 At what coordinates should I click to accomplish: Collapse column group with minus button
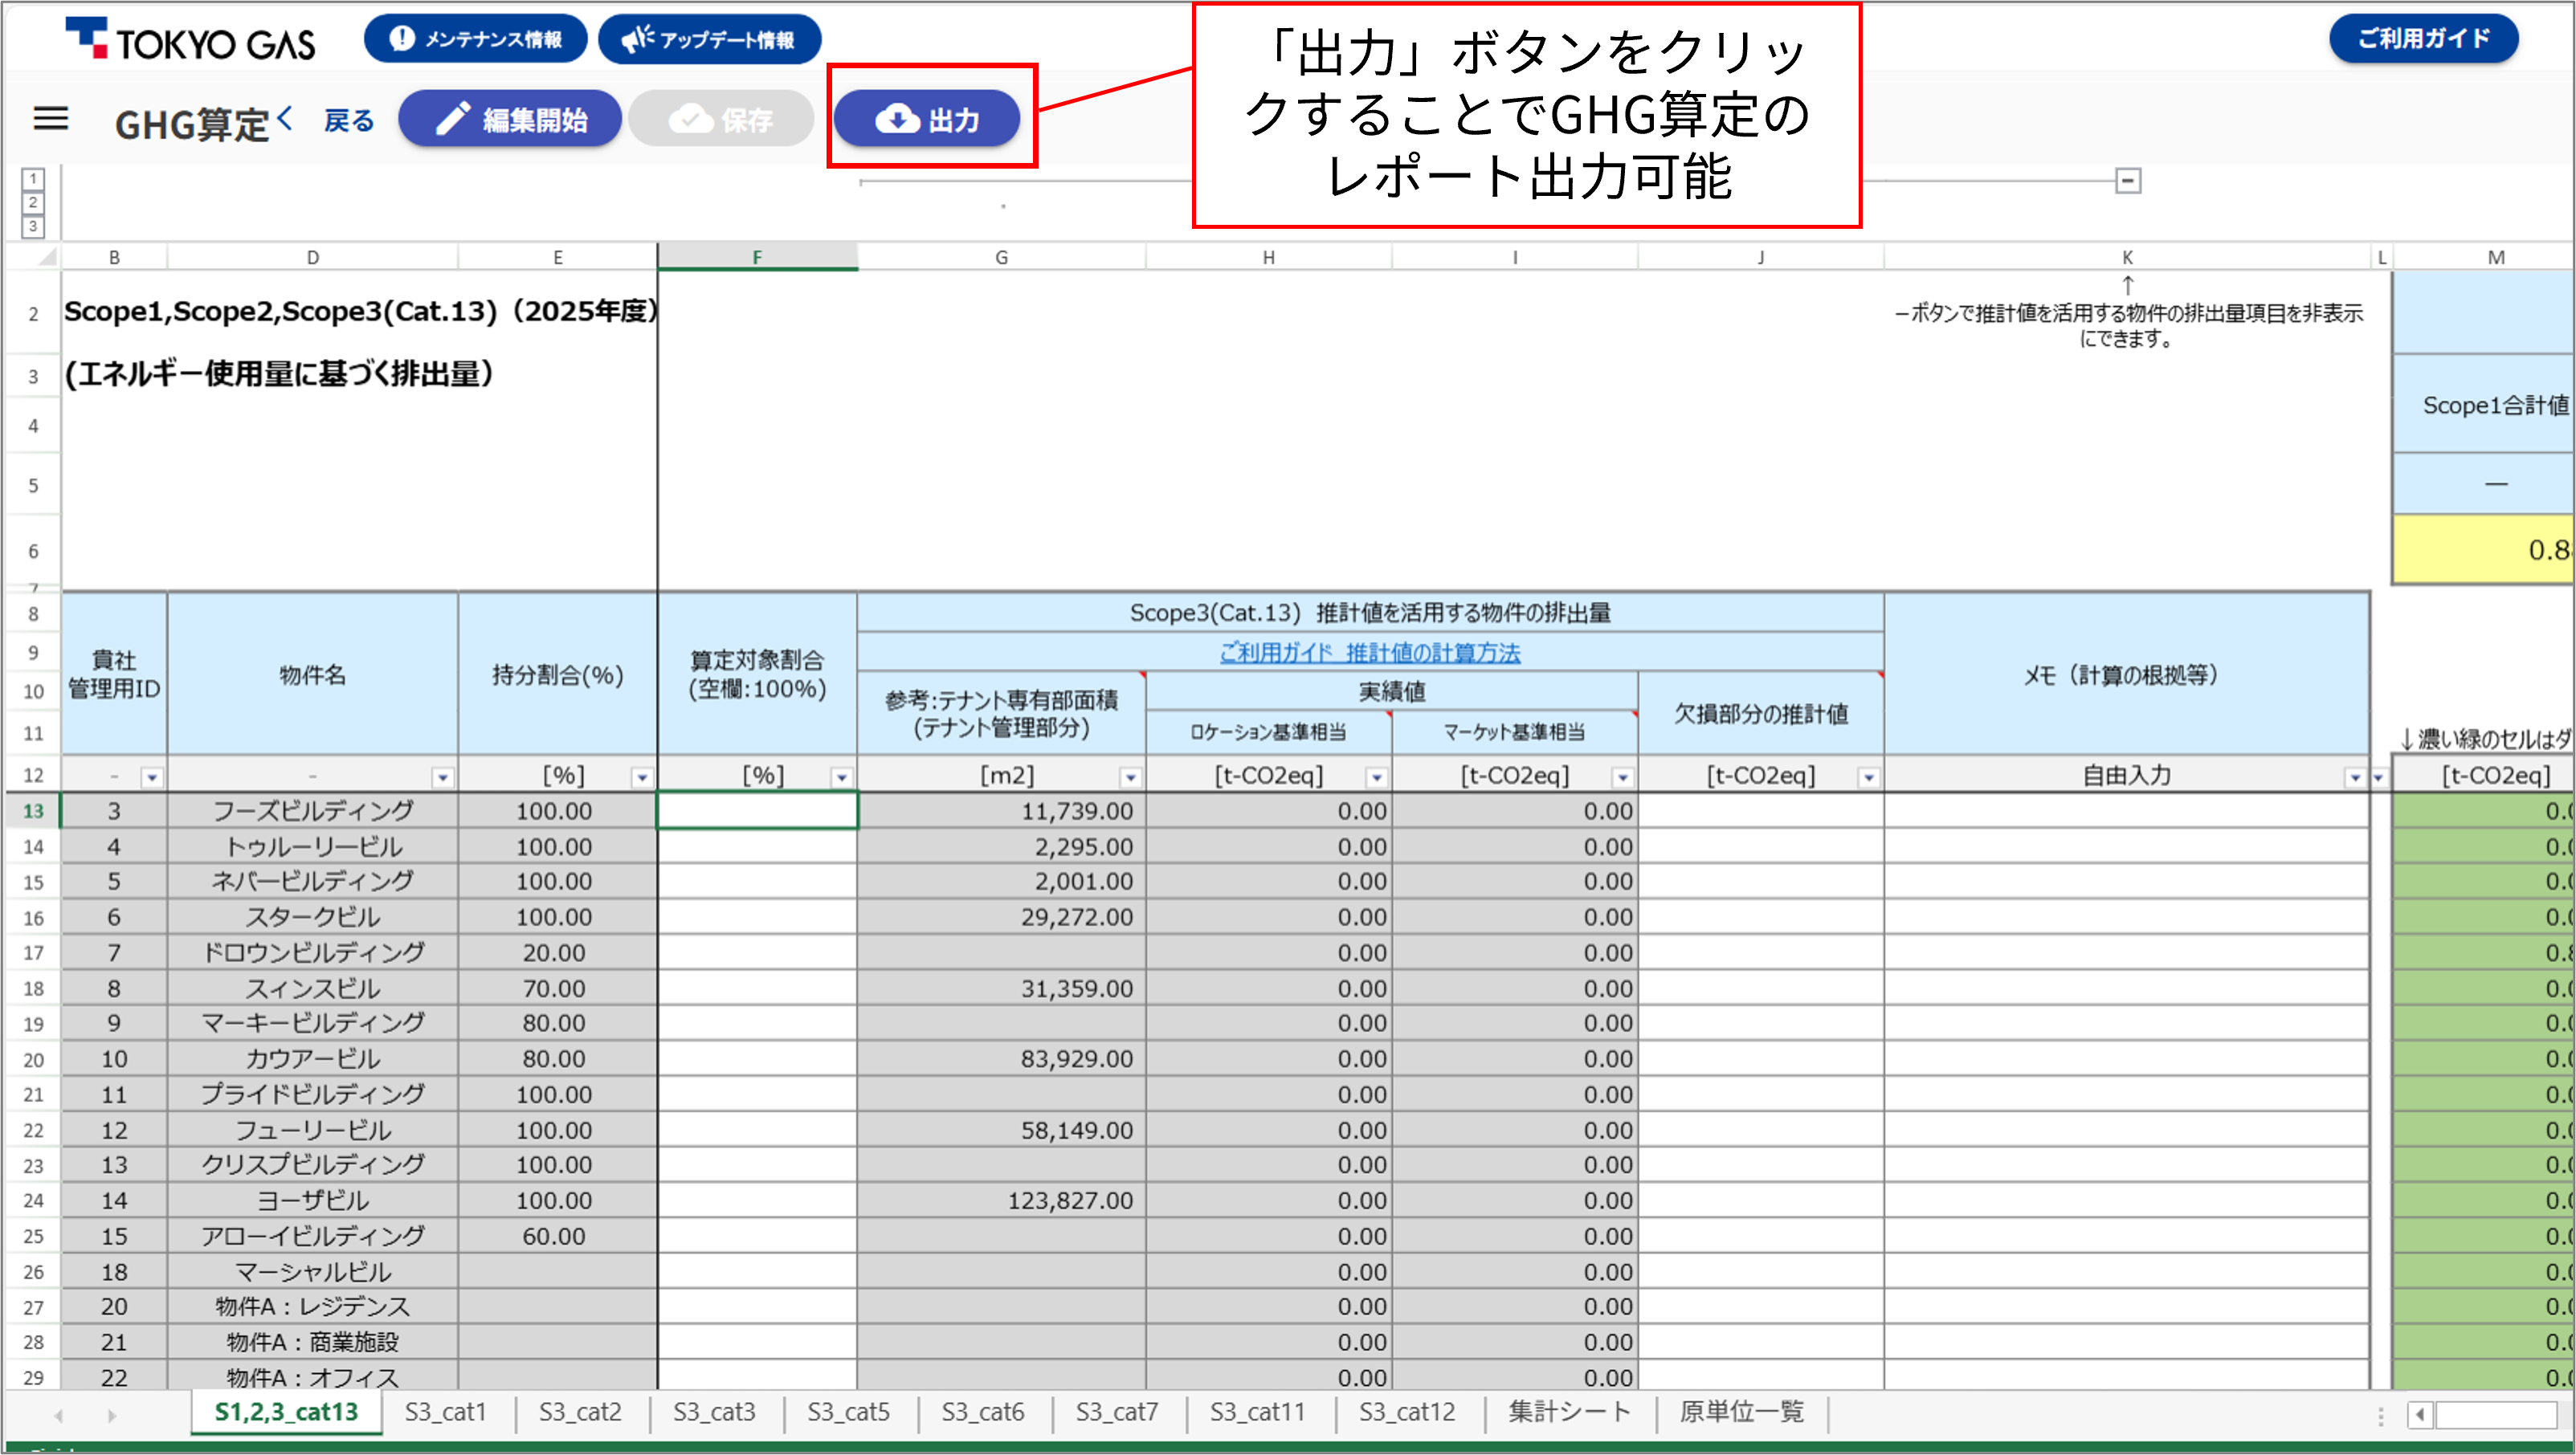coord(2128,181)
